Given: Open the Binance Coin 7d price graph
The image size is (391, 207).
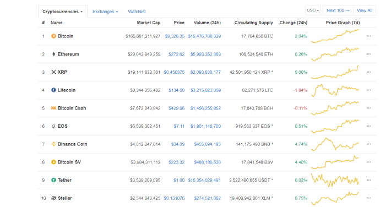Looking at the screenshot, I should [x=335, y=144].
